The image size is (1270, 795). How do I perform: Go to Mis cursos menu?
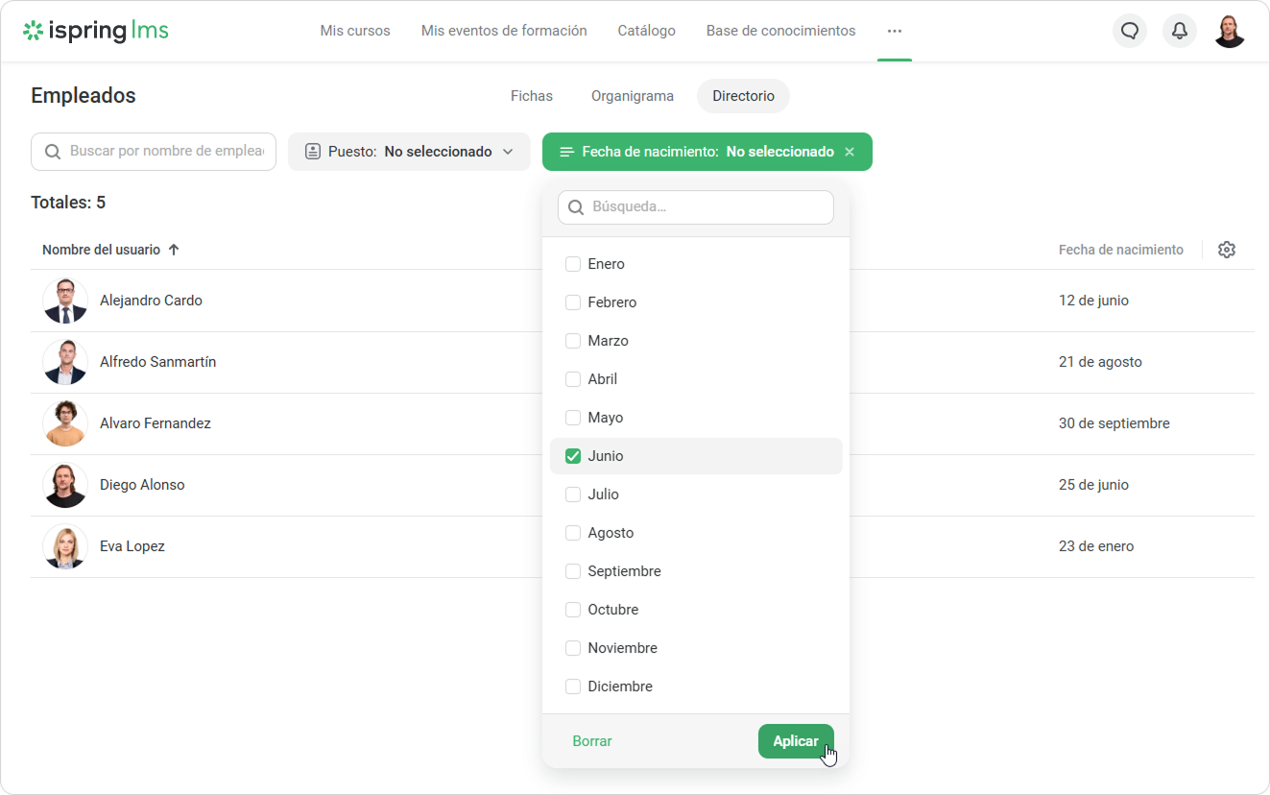pos(355,31)
